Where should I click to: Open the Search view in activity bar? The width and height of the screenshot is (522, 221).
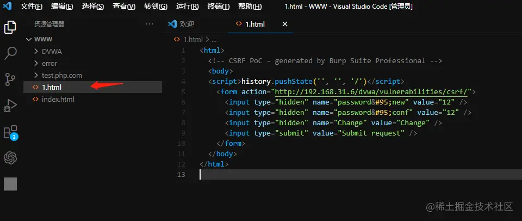coord(10,53)
